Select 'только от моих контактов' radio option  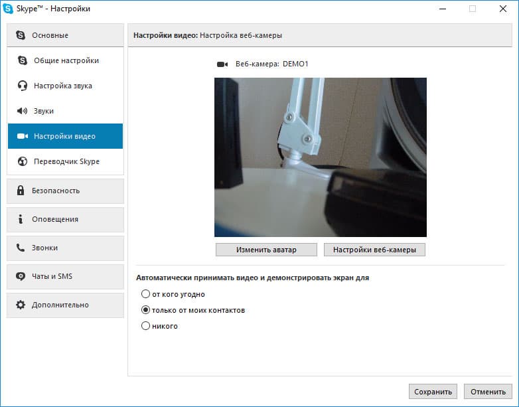click(x=145, y=310)
